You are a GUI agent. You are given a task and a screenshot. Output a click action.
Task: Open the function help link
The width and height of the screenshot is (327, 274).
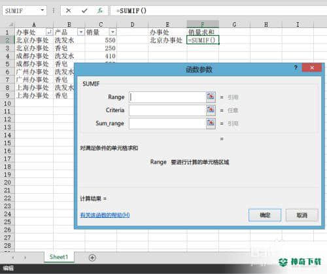click(105, 215)
